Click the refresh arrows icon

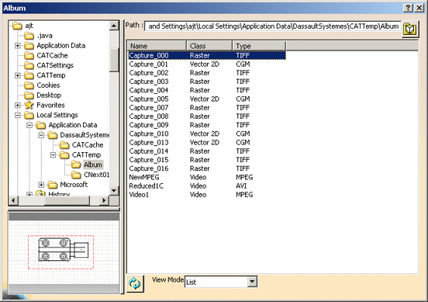click(x=135, y=283)
